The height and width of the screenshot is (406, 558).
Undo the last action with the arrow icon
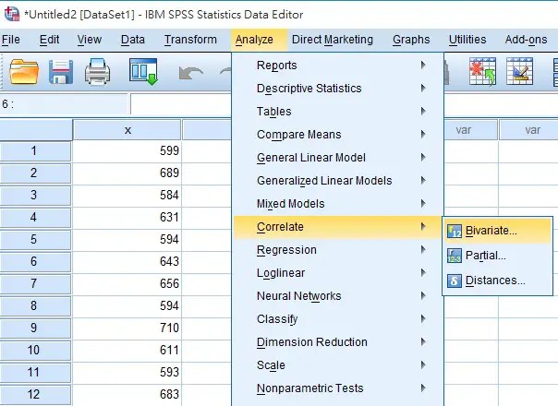pos(190,73)
